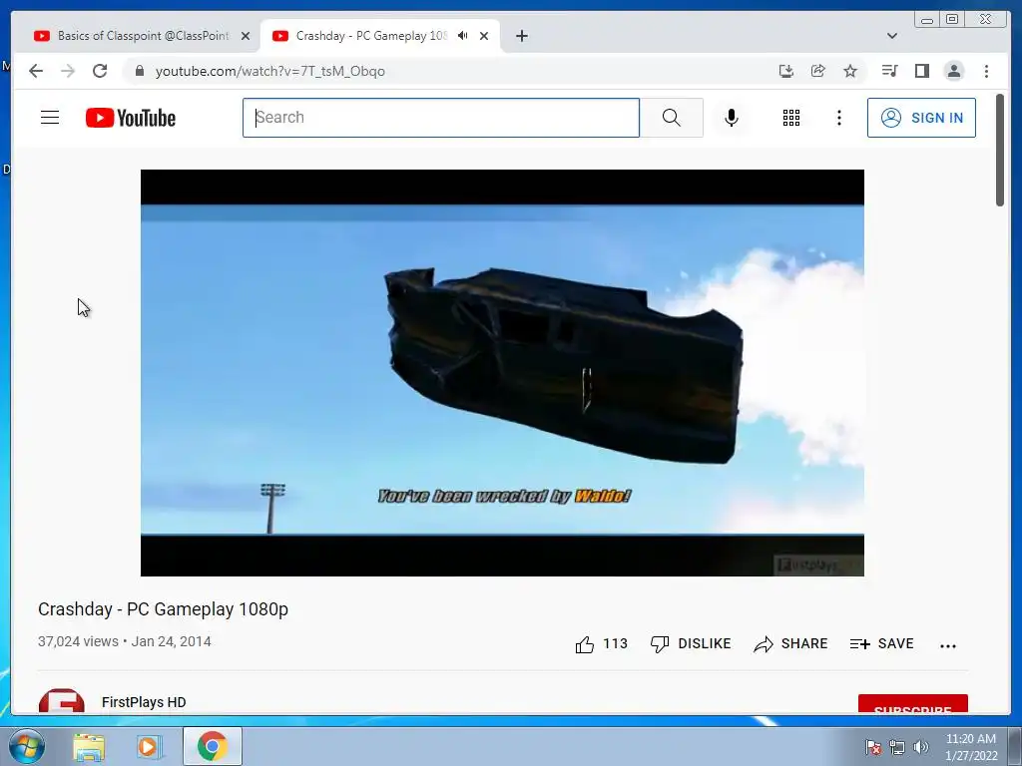Expand the tab search chevron
The height and width of the screenshot is (766, 1022).
pyautogui.click(x=891, y=36)
